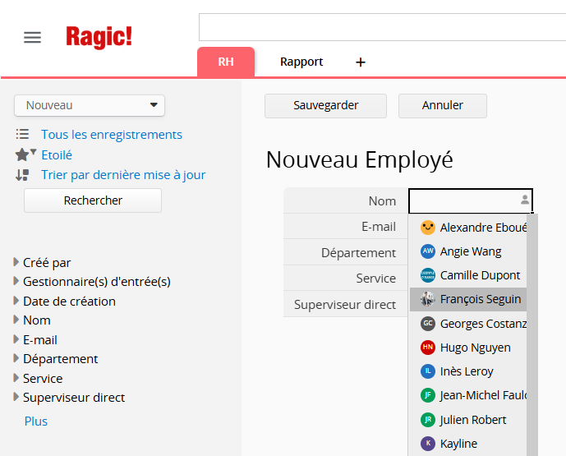Expand the Date de création filter
Screen dimensions: 566x456
point(17,301)
